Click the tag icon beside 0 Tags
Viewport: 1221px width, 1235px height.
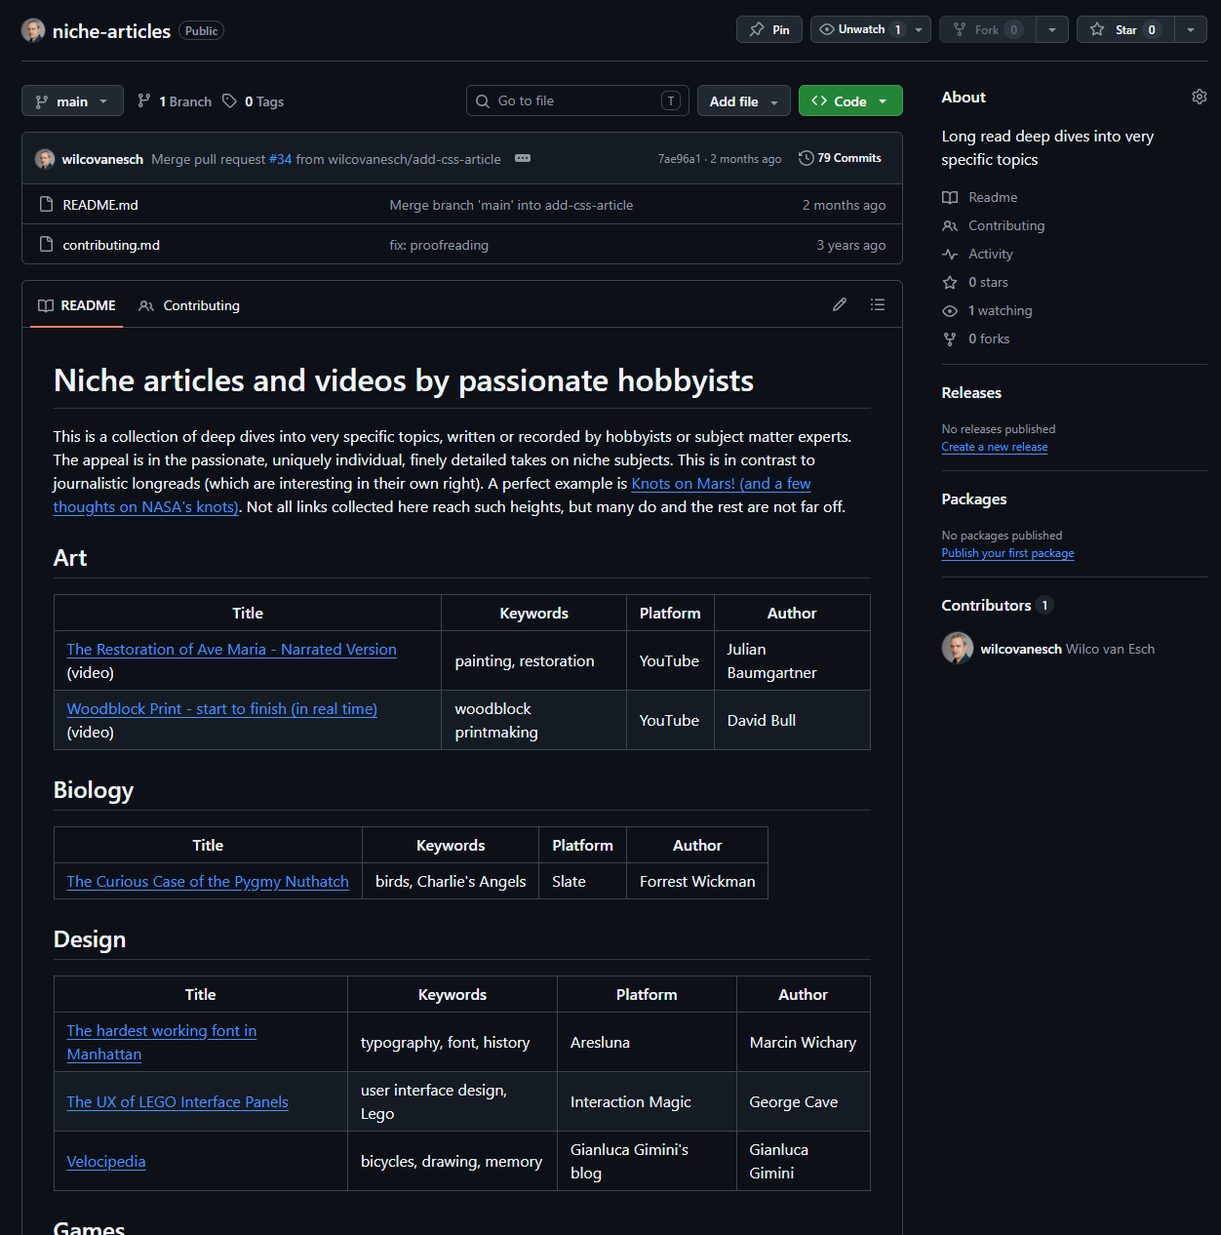[x=229, y=100]
